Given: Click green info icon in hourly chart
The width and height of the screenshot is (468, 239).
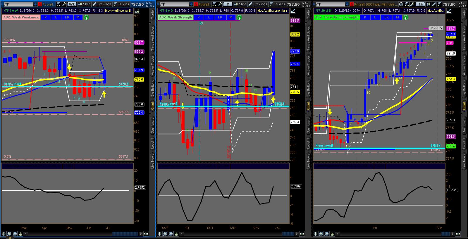Looking at the screenshot, I should pyautogui.click(x=406, y=17).
